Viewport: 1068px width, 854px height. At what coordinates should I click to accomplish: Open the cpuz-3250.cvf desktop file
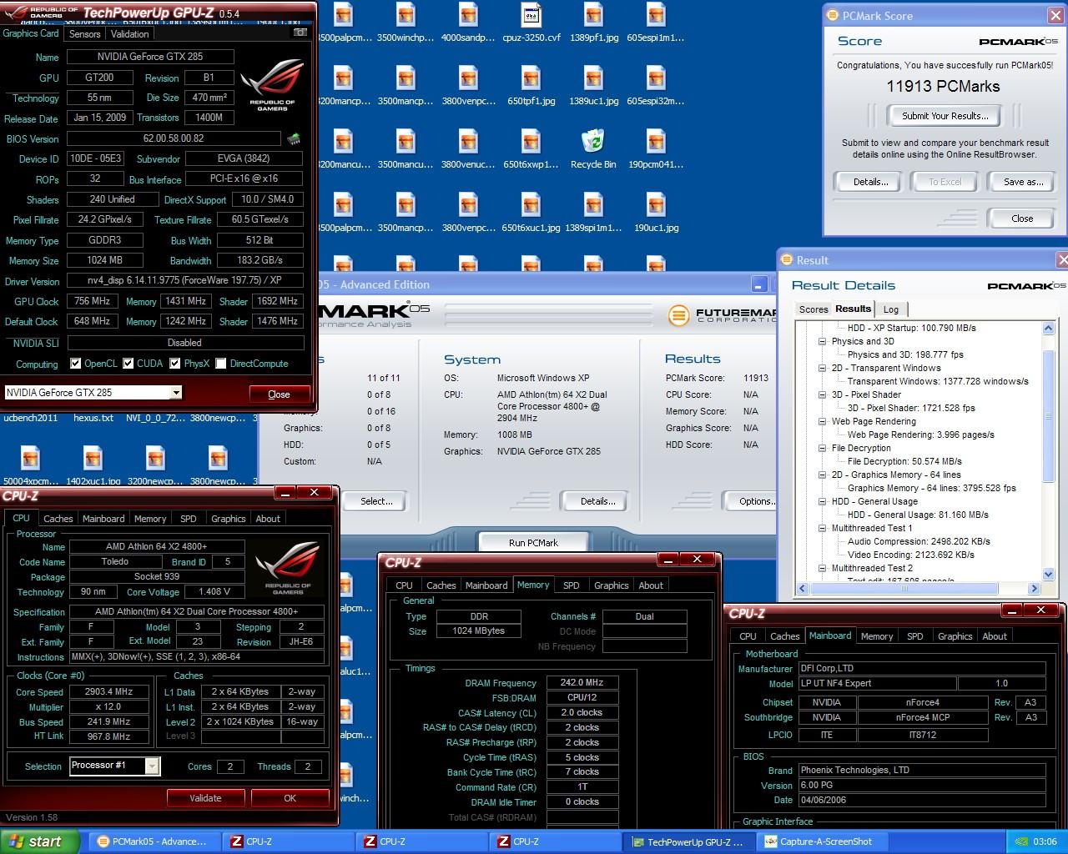pos(531,23)
